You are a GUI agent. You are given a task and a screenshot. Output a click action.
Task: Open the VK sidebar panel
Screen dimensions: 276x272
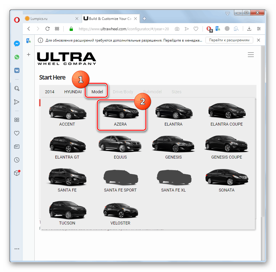[x=17, y=70]
